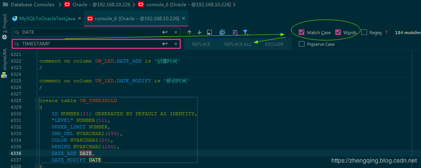421x168 pixels.
Task: Toggle the Match Case checkbox
Action: [x=301, y=33]
